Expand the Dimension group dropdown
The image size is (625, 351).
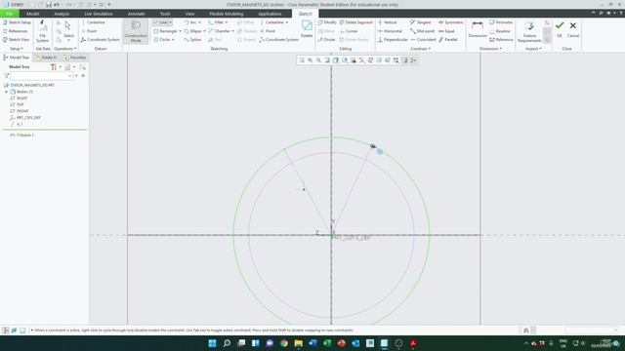click(490, 49)
